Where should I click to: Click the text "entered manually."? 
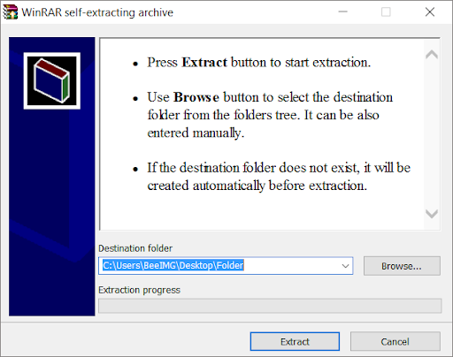(196, 133)
